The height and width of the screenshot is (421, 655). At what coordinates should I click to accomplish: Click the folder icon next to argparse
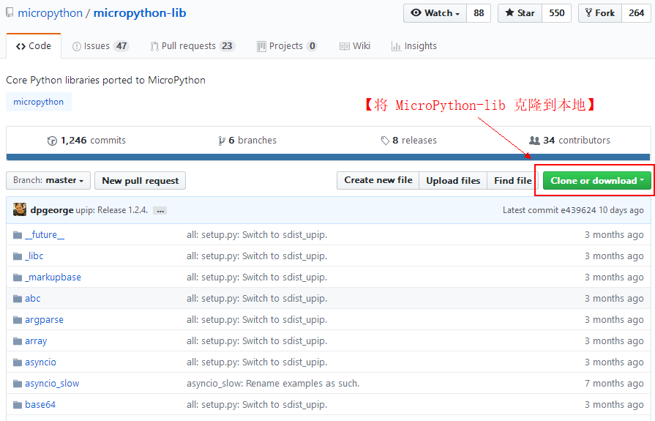click(x=18, y=320)
